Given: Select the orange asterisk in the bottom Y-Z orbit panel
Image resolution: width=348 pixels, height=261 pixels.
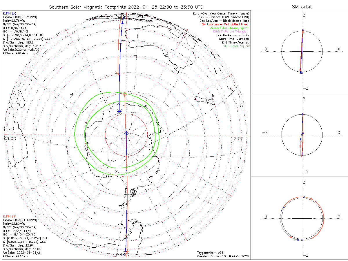Looking at the screenshot, I should 291,238.
